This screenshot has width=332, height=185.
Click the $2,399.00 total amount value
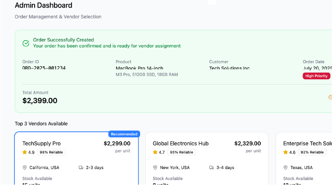click(x=40, y=100)
